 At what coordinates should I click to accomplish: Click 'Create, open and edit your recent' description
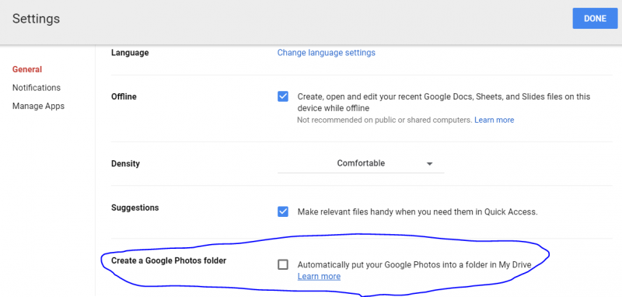(x=444, y=103)
